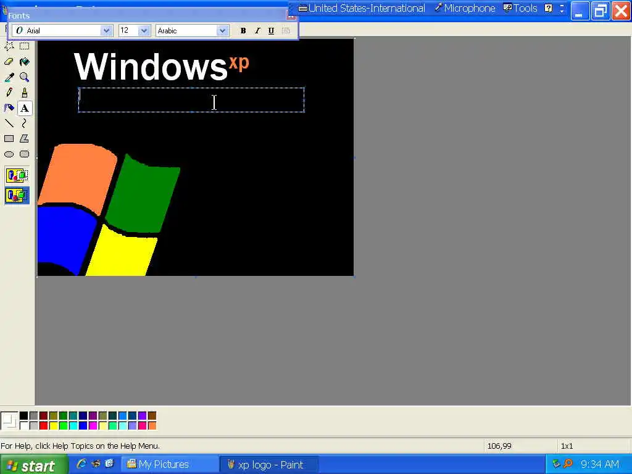632x474 pixels.
Task: Choose brown swatch in palette
Action: 152,415
